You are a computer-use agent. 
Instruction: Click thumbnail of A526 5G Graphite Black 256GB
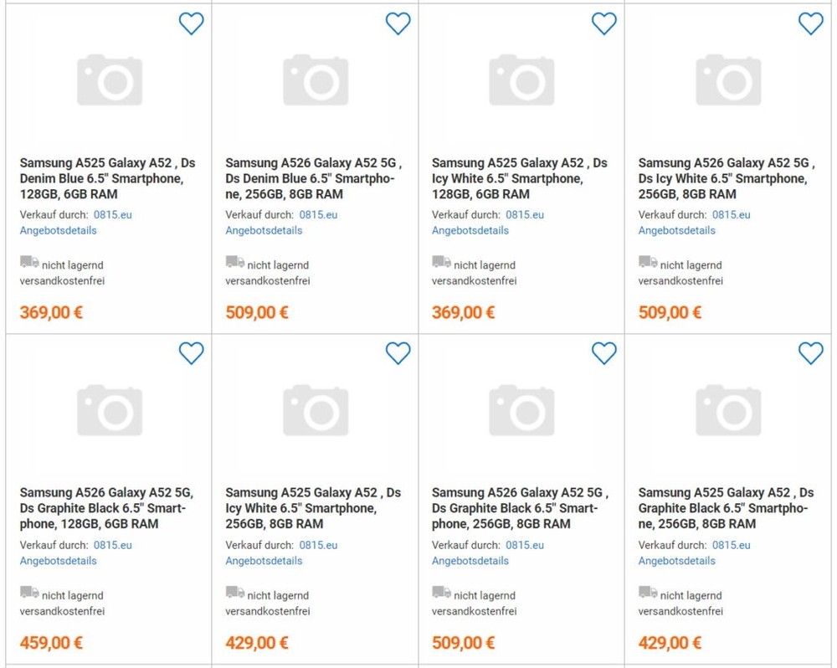pos(521,410)
